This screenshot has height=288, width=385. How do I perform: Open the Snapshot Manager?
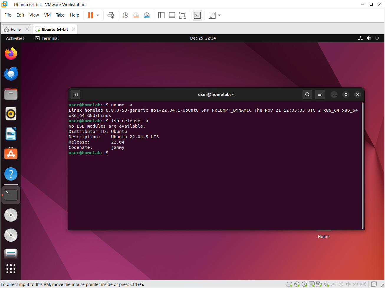click(147, 15)
